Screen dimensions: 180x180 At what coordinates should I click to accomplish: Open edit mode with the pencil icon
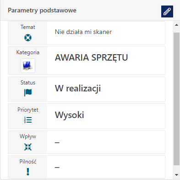click(167, 11)
